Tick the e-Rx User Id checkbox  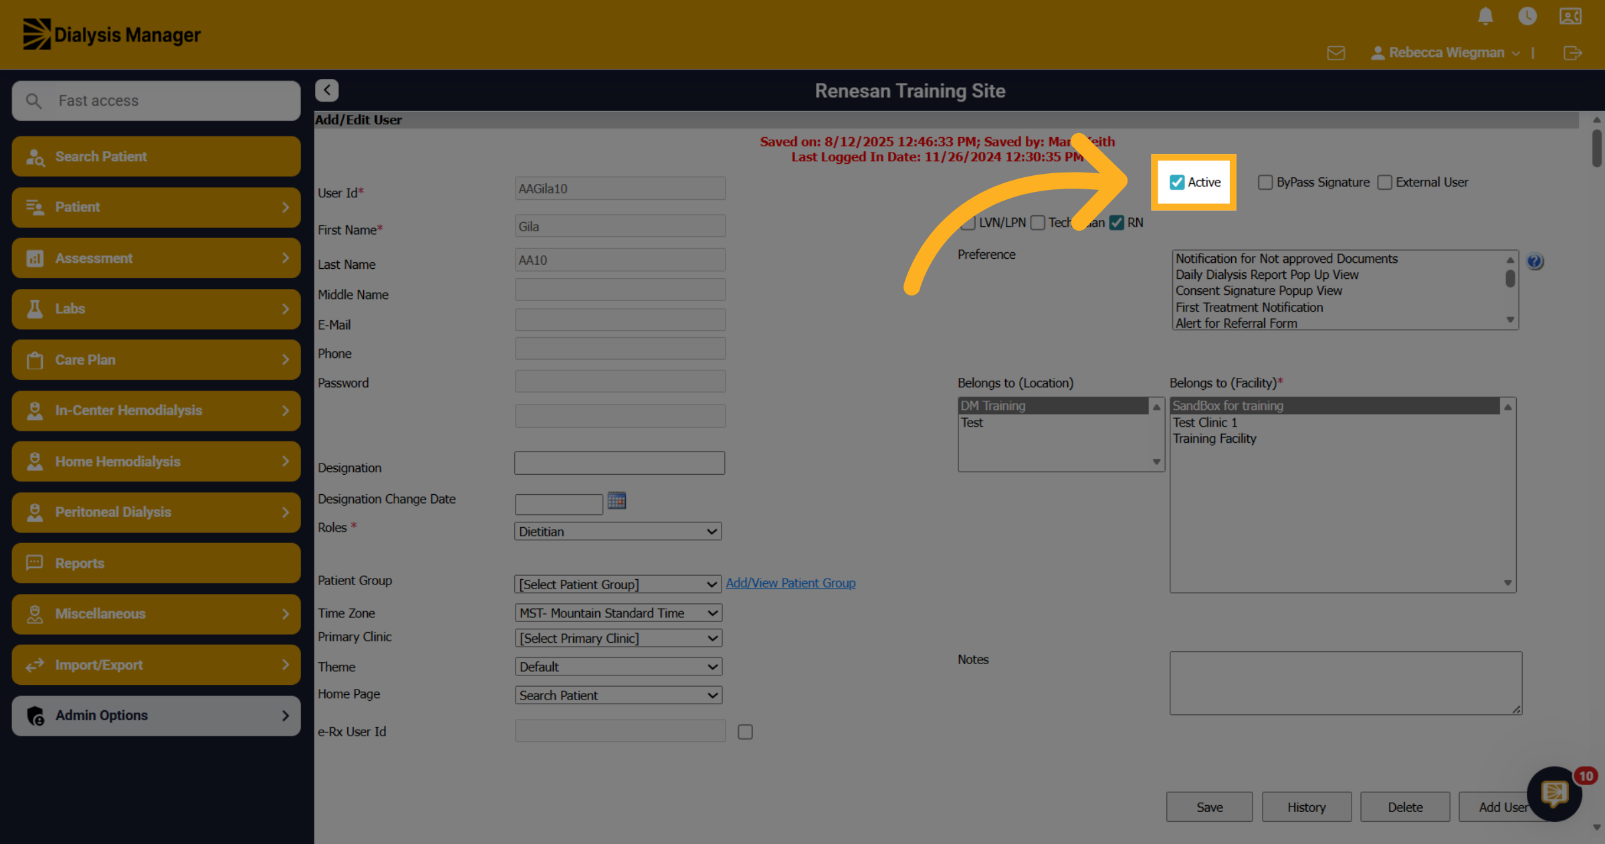point(745,732)
